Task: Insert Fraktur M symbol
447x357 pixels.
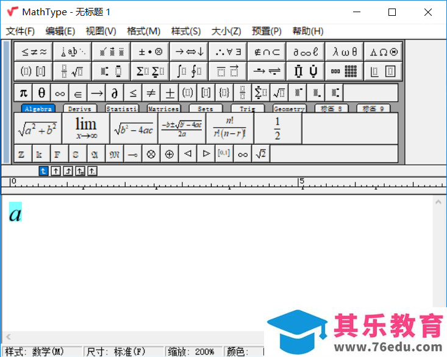Action: click(115, 154)
